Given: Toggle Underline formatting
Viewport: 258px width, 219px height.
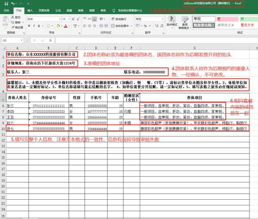Looking at the screenshot, I should tap(39, 26).
